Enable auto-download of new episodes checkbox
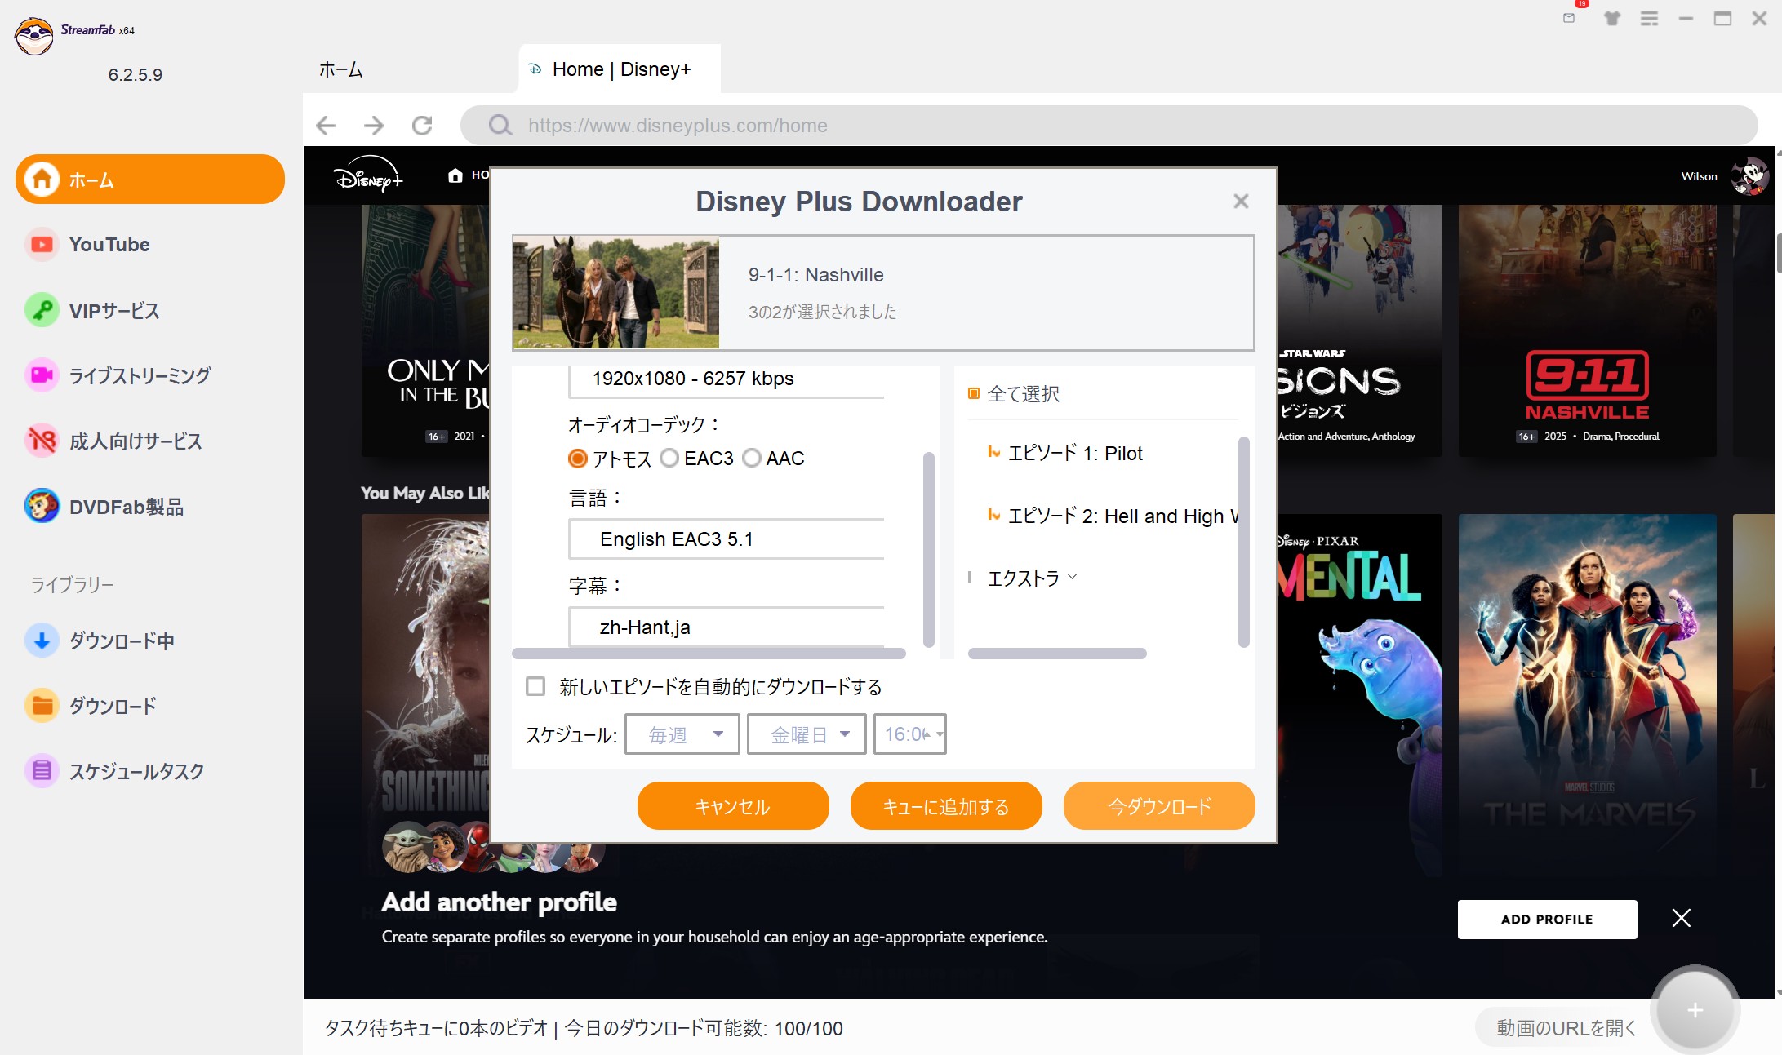Screen dimensions: 1782x1055 [535, 686]
